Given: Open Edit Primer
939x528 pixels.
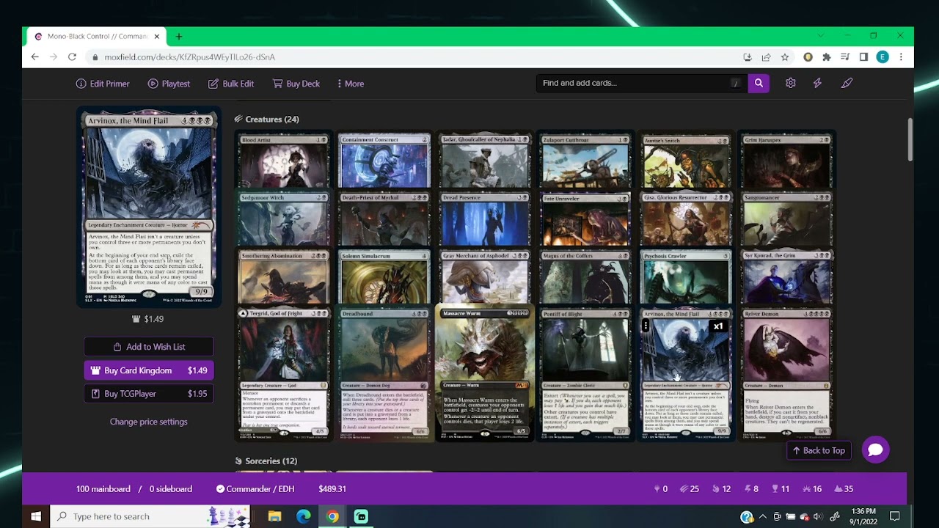Looking at the screenshot, I should point(103,84).
